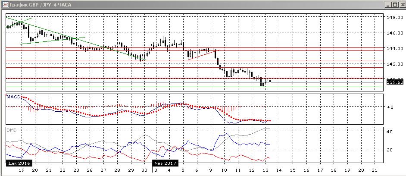Viewport: 406px width, 176px height.
Task: Click date label 16 on the time axis
Action: (x=306, y=170)
